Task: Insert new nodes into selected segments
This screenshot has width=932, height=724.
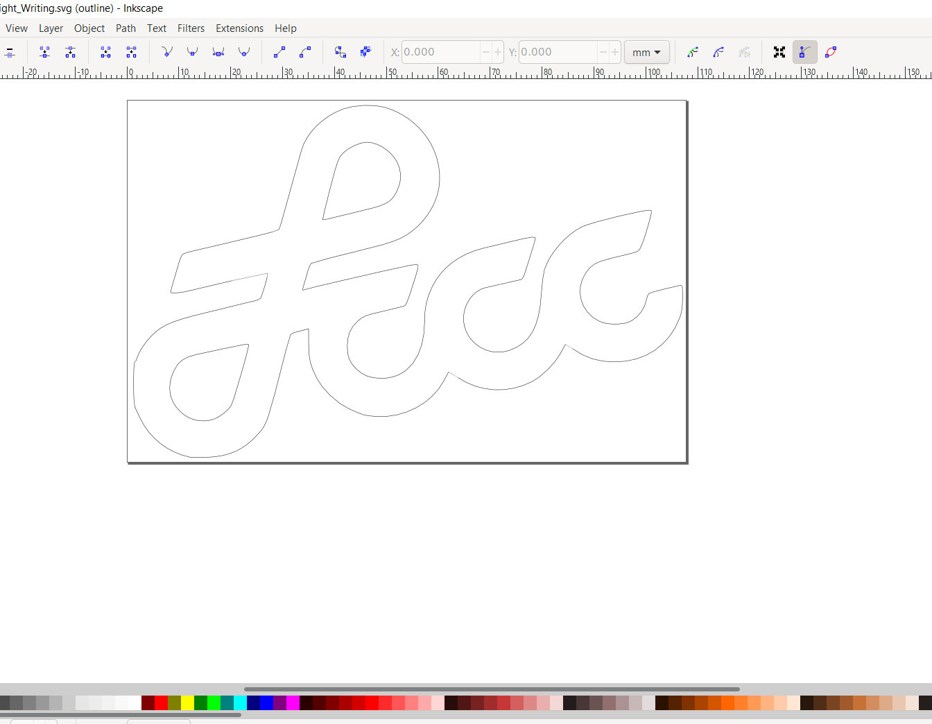Action: coord(2,52)
